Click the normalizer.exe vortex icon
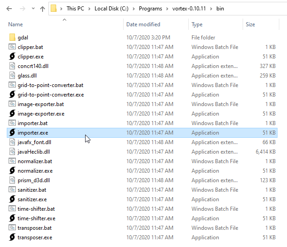Image resolution: width=287 pixels, height=247 pixels. coord(12,170)
